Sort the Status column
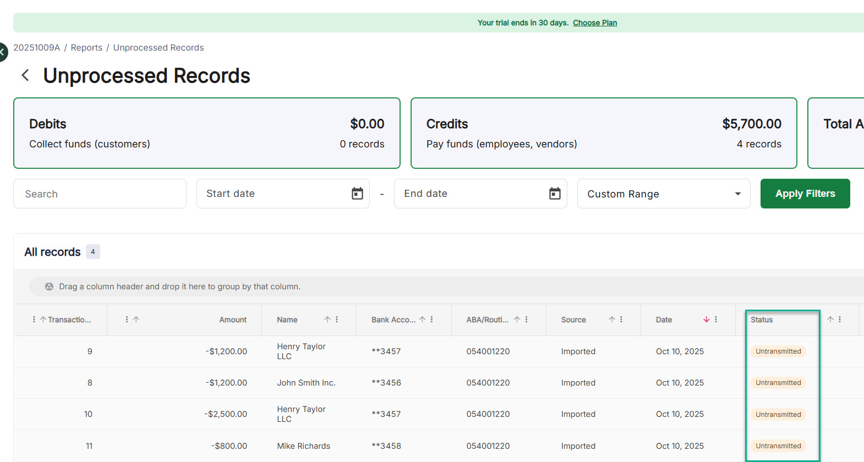This screenshot has width=864, height=462. pos(830,320)
